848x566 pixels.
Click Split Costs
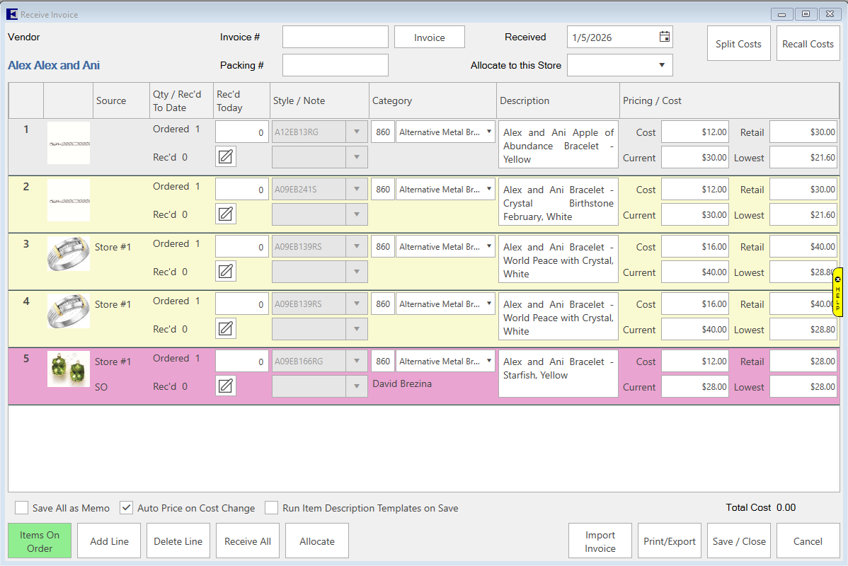pos(738,44)
